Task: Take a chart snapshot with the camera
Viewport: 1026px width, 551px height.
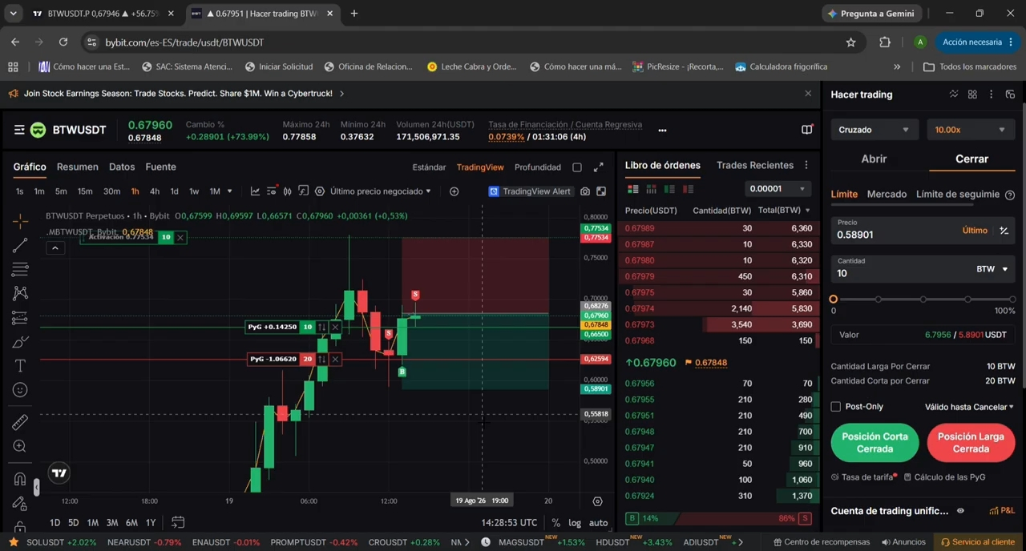Action: click(585, 191)
